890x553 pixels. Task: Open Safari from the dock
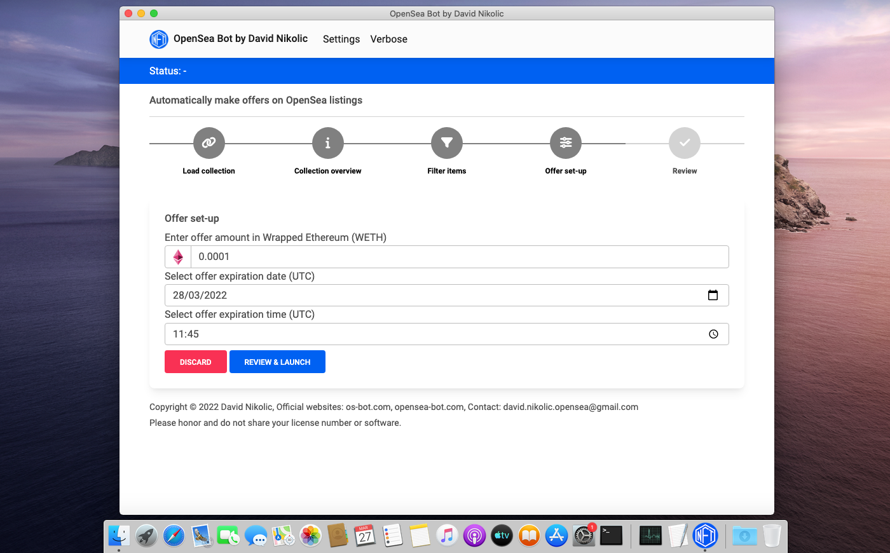coord(174,536)
